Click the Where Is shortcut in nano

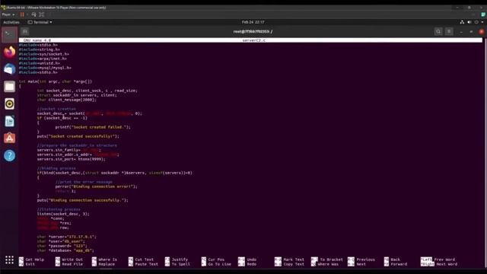[105, 260]
